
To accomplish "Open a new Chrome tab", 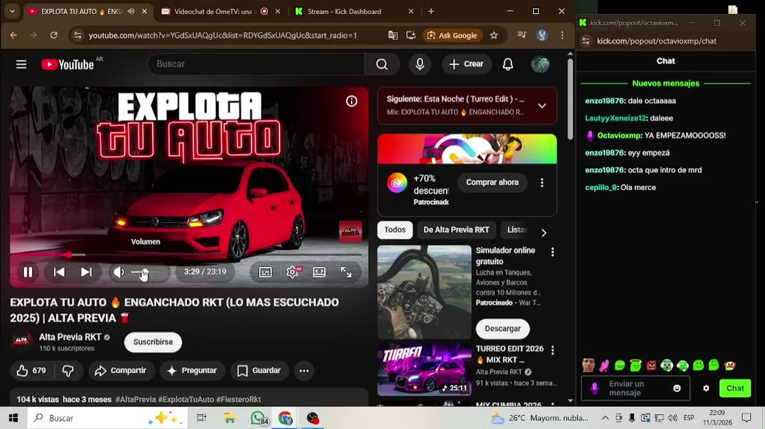I will click(431, 11).
